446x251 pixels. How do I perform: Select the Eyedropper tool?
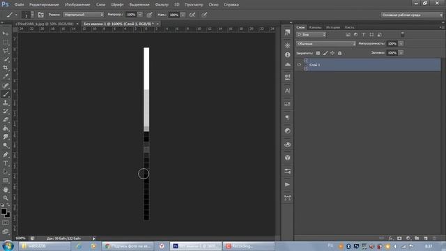pyautogui.click(x=6, y=76)
